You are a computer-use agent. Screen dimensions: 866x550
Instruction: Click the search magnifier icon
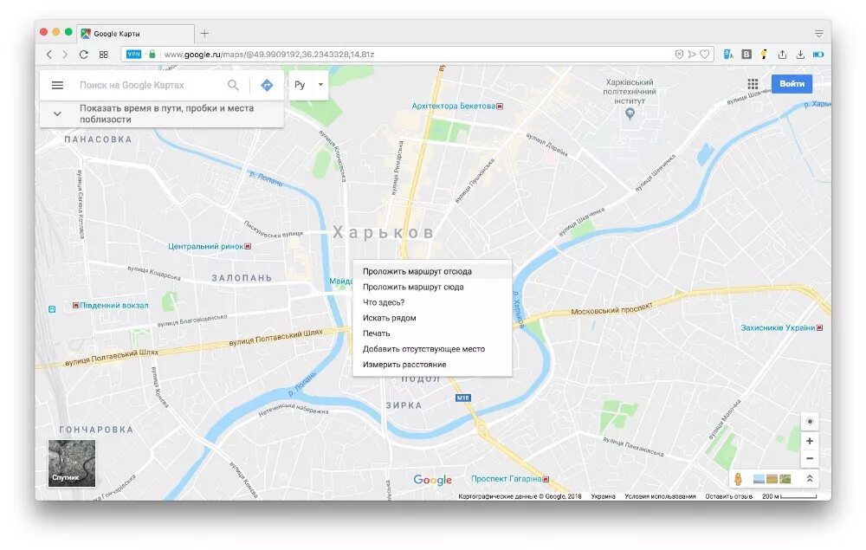tap(233, 85)
